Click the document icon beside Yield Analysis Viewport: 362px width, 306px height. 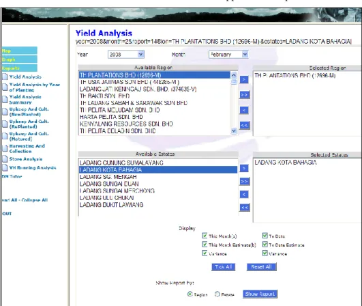5,76
